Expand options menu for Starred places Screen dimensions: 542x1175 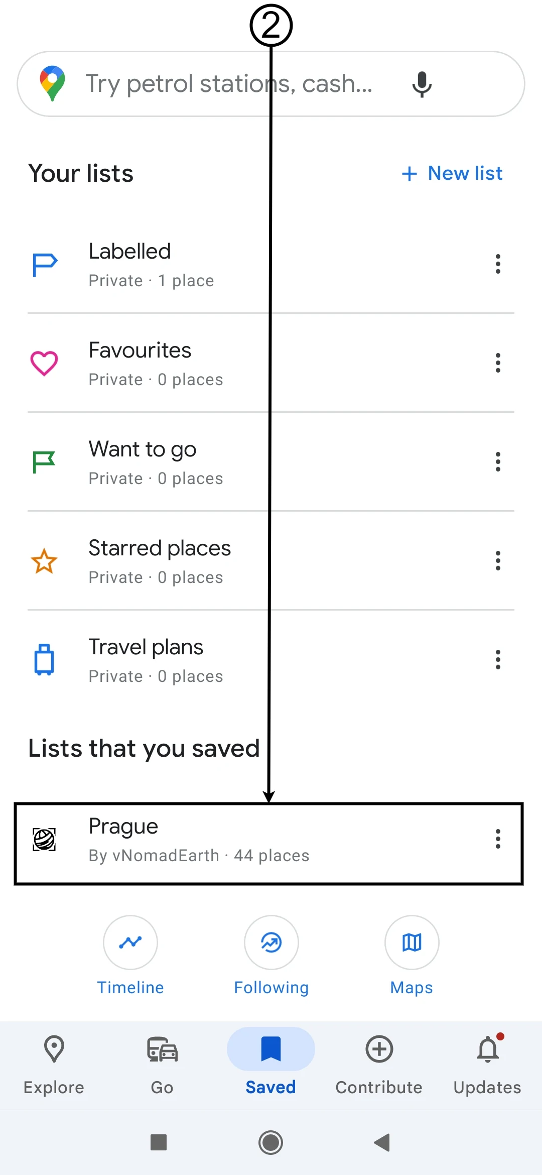pyautogui.click(x=498, y=561)
